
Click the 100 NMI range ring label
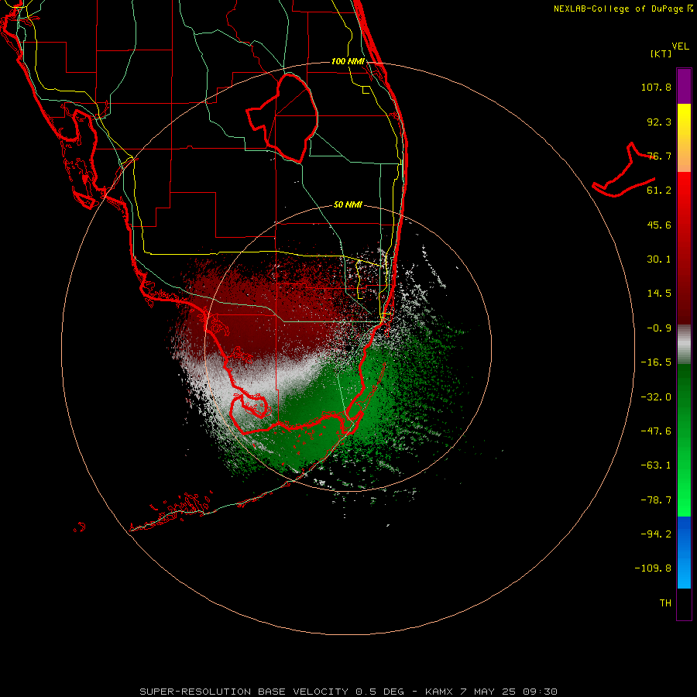[x=348, y=61]
